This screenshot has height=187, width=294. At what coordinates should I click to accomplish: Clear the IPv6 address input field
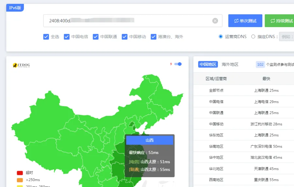coord(215,21)
